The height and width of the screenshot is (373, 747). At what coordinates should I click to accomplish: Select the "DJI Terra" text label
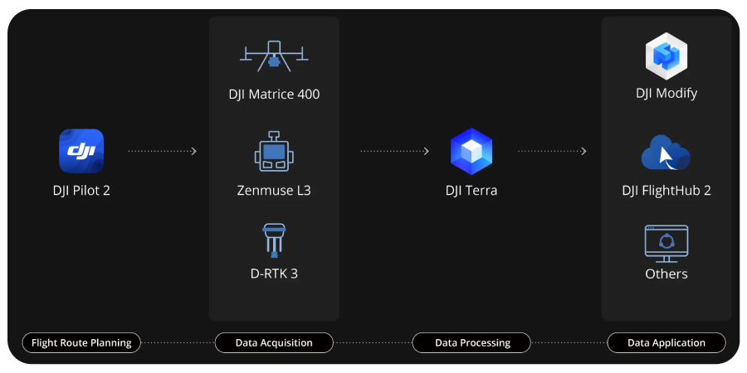[471, 191]
